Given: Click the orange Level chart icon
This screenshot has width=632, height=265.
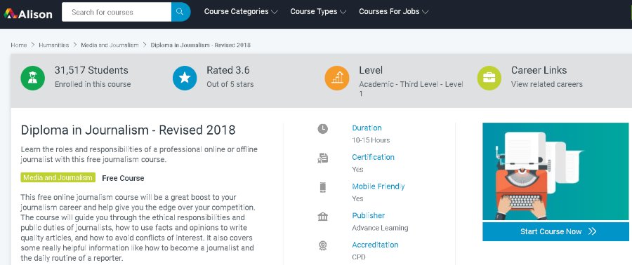Looking at the screenshot, I should tap(337, 78).
